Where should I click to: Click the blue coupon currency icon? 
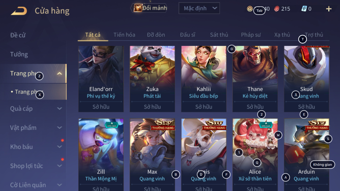(304, 9)
